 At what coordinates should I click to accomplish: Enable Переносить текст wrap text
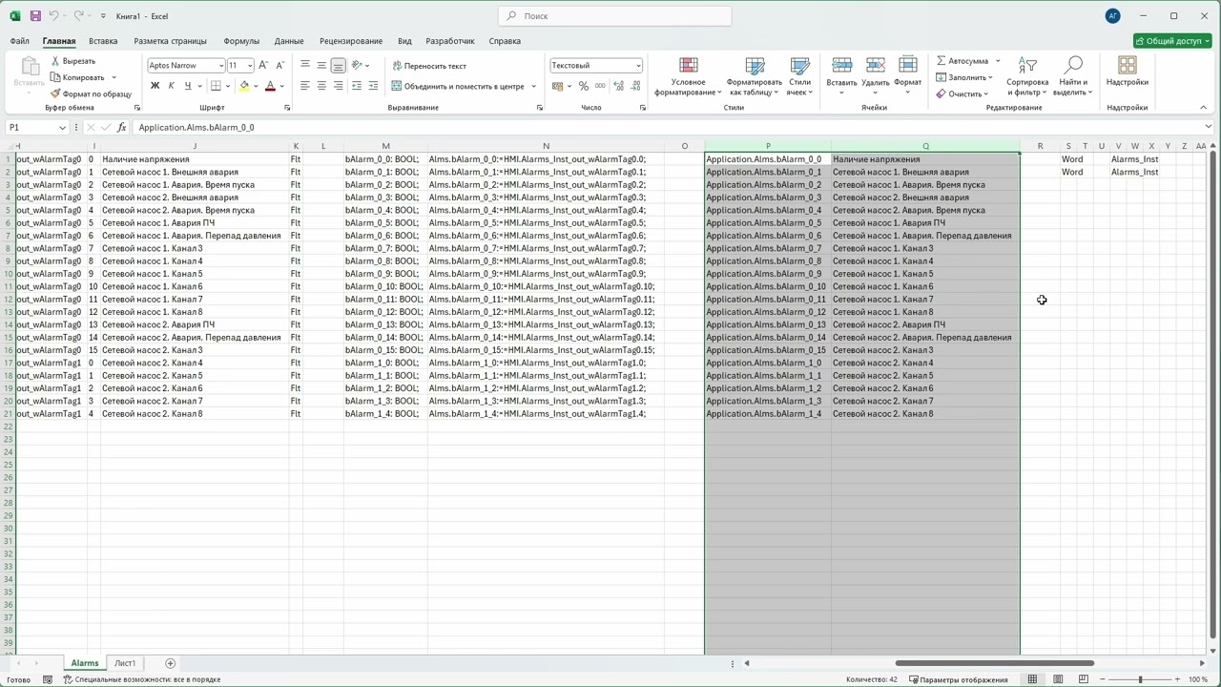[429, 66]
